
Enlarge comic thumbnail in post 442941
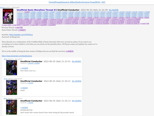(12, 68)
